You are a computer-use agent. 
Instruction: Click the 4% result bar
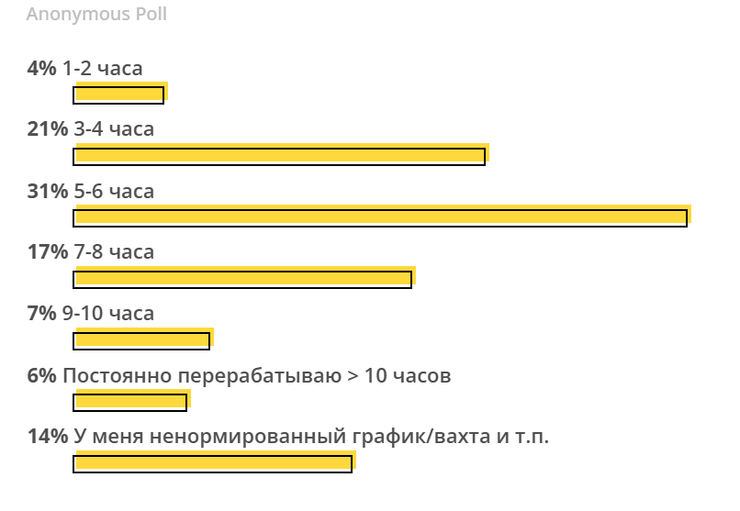119,94
